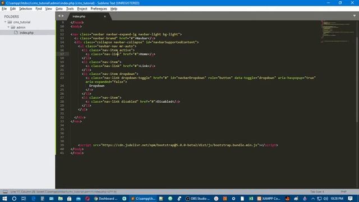
Task: Toggle the sidebar panel switcher icon
Action: click(x=5, y=192)
